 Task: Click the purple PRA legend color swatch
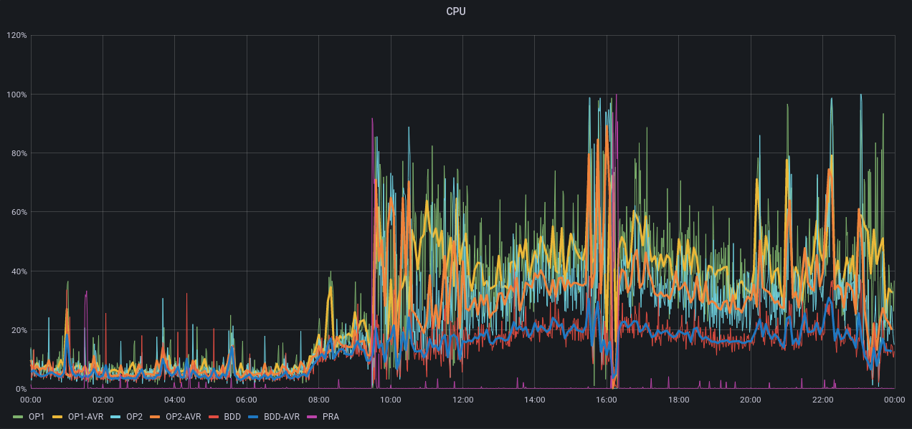point(313,416)
